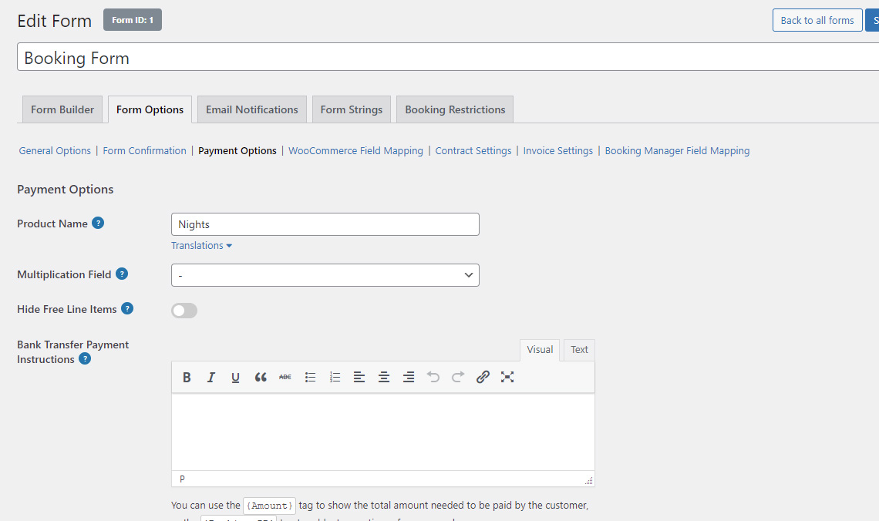Viewport: 879px width, 521px height.
Task: Align text left in editor
Action: [359, 377]
